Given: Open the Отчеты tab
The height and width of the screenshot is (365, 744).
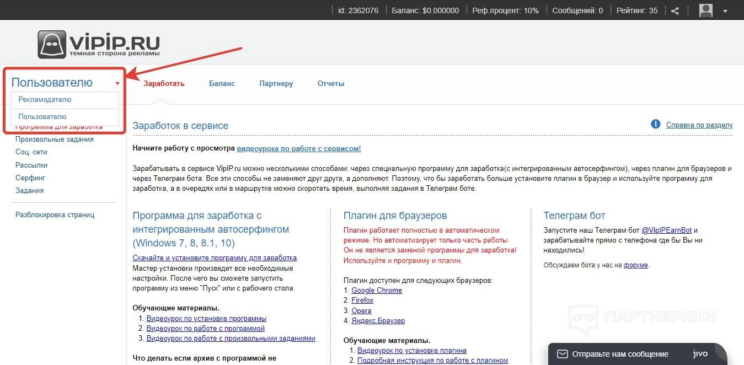Looking at the screenshot, I should tap(331, 84).
